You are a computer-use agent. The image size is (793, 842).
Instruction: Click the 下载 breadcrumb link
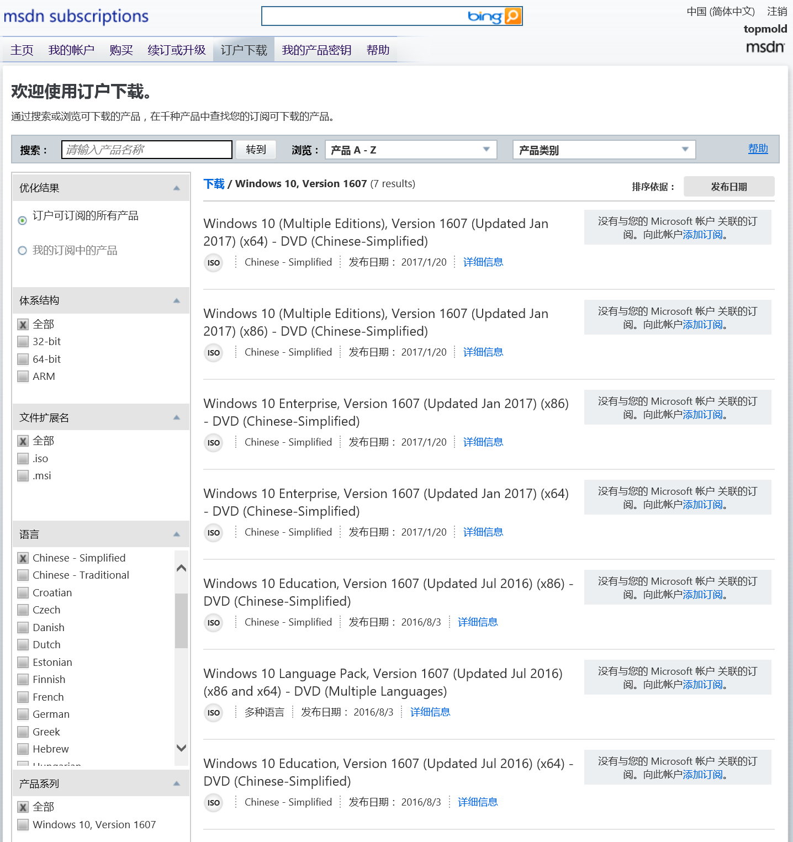point(214,184)
